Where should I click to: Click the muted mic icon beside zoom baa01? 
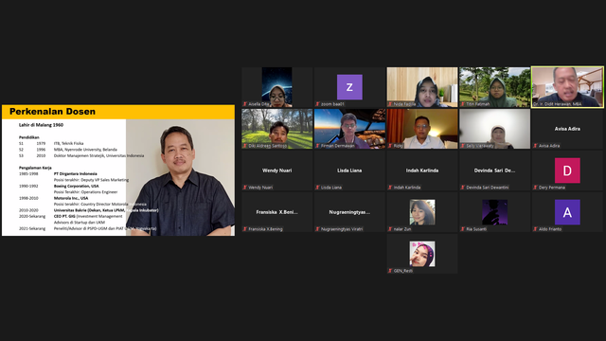pos(317,104)
